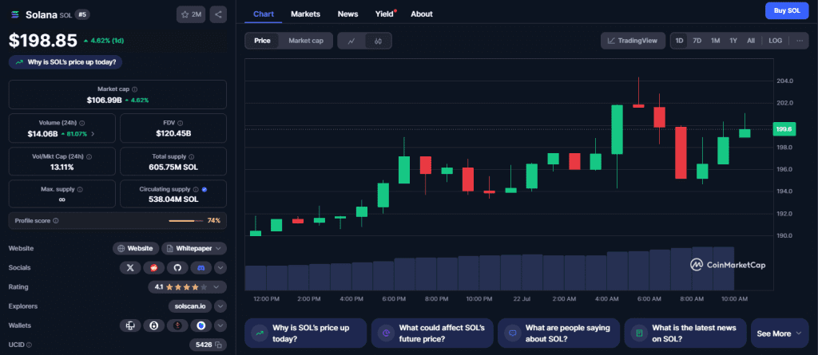The image size is (818, 355).
Task: Click 'Why is SOL's price up today?' pill under price
Action: point(66,62)
